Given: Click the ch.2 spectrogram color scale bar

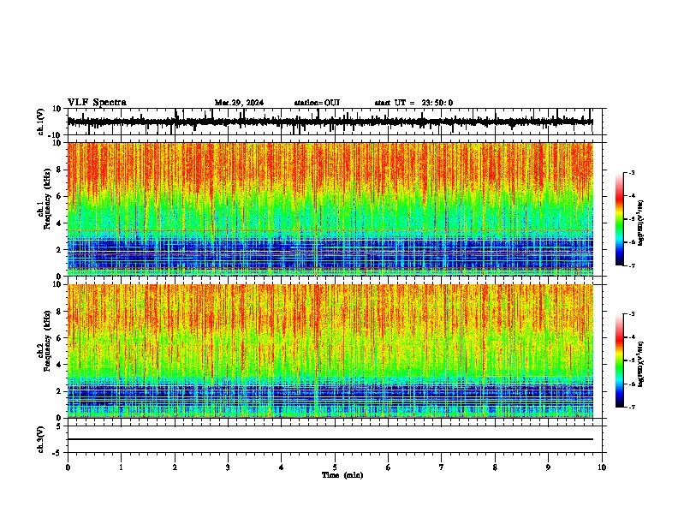Looking at the screenshot, I should tap(619, 360).
